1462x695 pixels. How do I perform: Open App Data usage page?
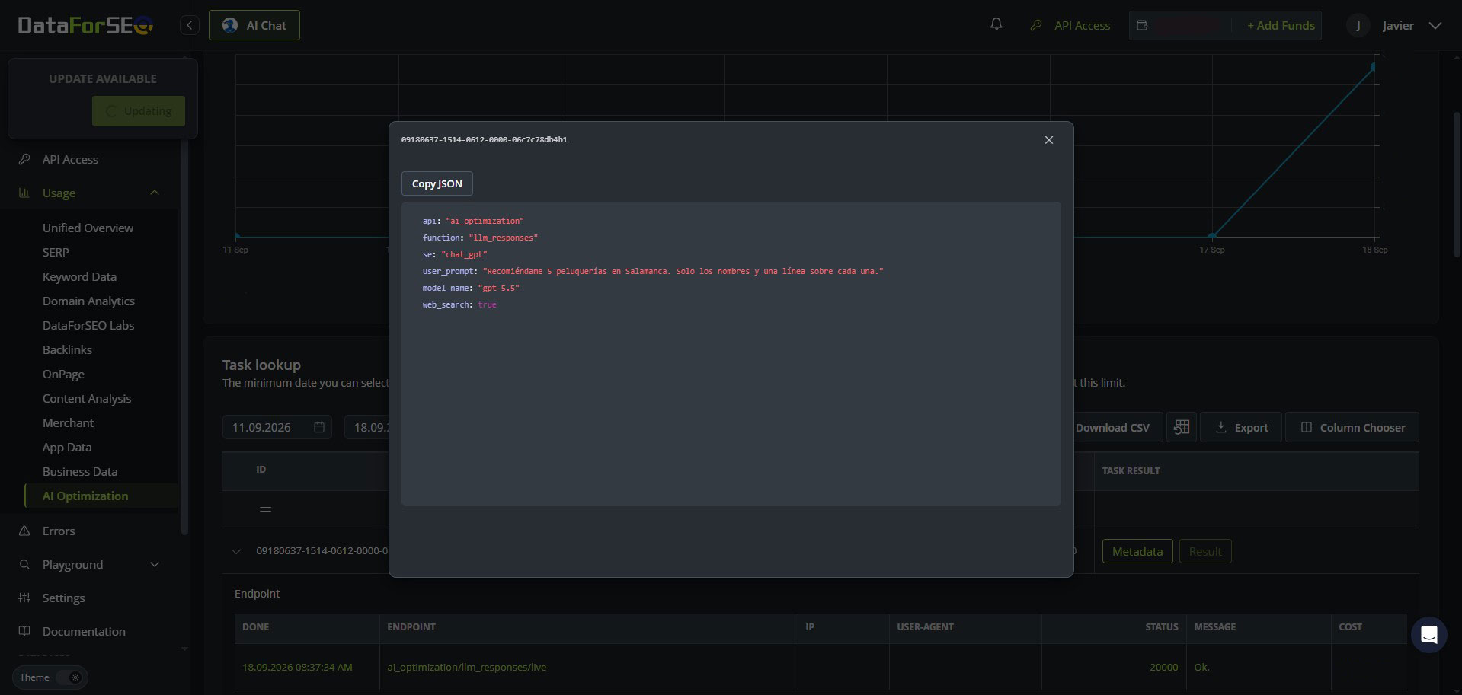pos(67,447)
